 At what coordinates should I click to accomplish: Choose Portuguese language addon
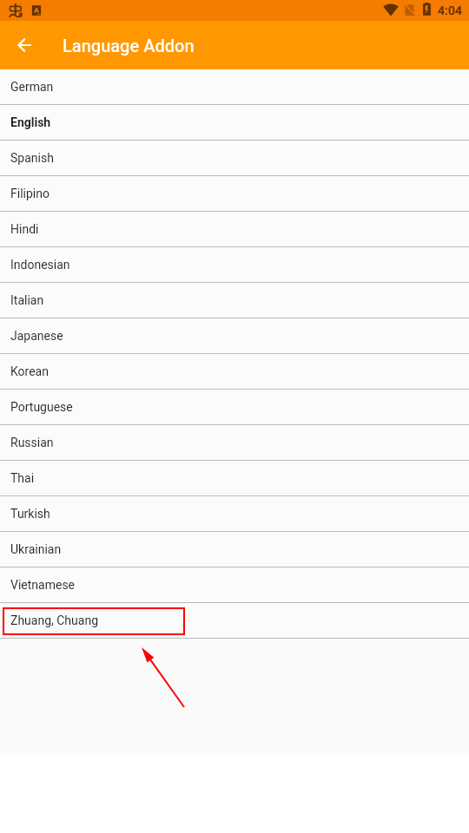[x=234, y=408]
